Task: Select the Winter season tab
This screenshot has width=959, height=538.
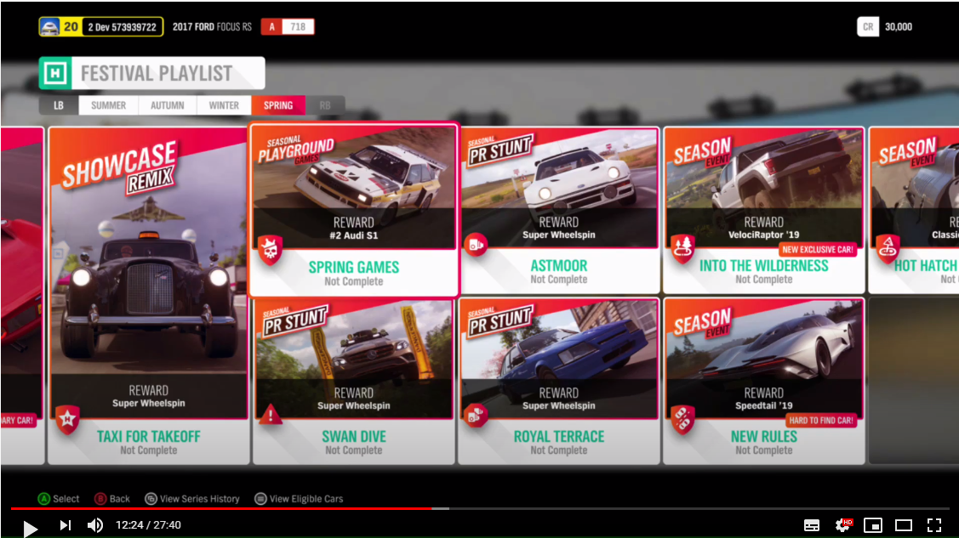Action: [224, 105]
